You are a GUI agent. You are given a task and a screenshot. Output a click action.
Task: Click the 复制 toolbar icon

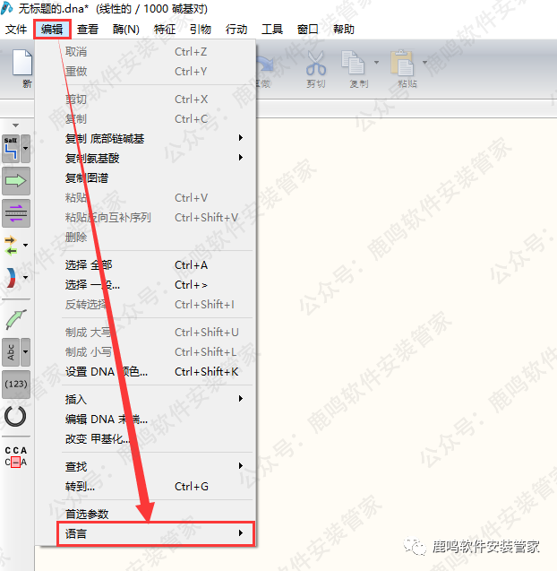point(353,63)
